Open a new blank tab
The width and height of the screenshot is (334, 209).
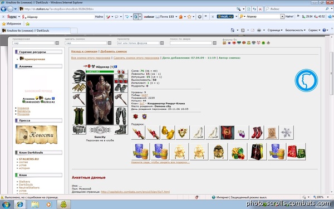[74, 31]
